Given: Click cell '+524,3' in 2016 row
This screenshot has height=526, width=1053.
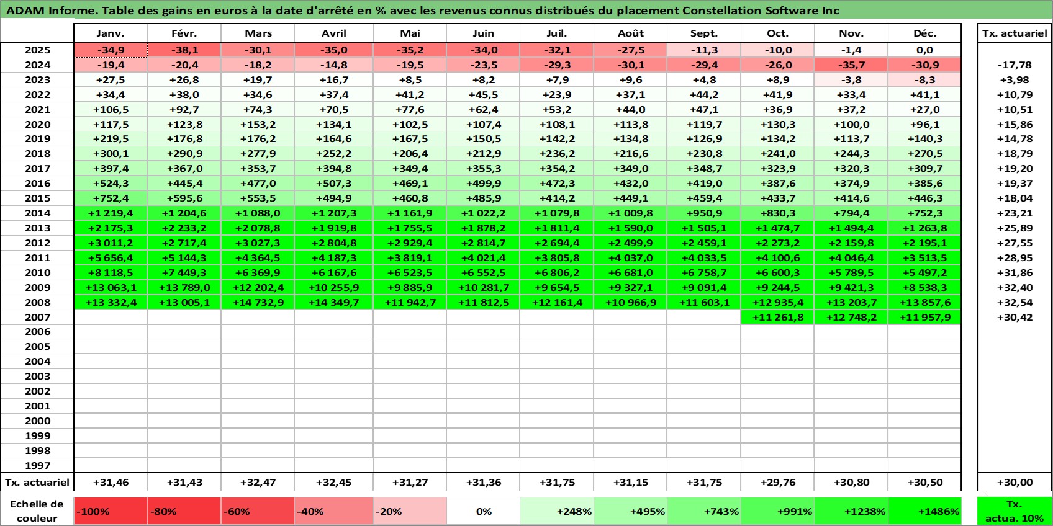Looking at the screenshot, I should 111,184.
